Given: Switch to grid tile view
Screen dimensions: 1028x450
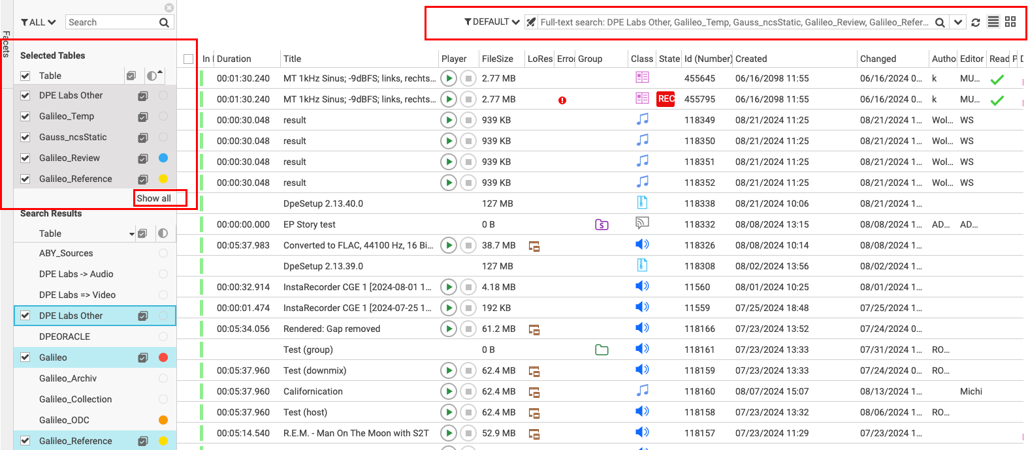Looking at the screenshot, I should 1010,22.
